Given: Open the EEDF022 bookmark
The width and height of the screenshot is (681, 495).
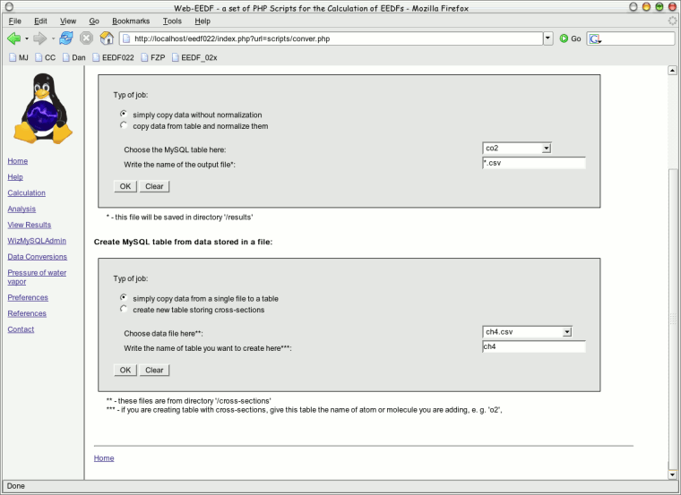Looking at the screenshot, I should coord(112,57).
